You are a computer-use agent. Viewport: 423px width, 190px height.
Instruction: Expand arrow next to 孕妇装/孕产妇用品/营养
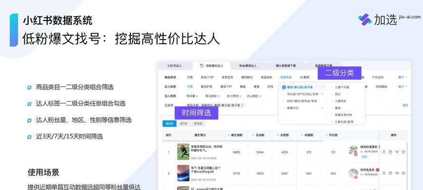point(323,94)
